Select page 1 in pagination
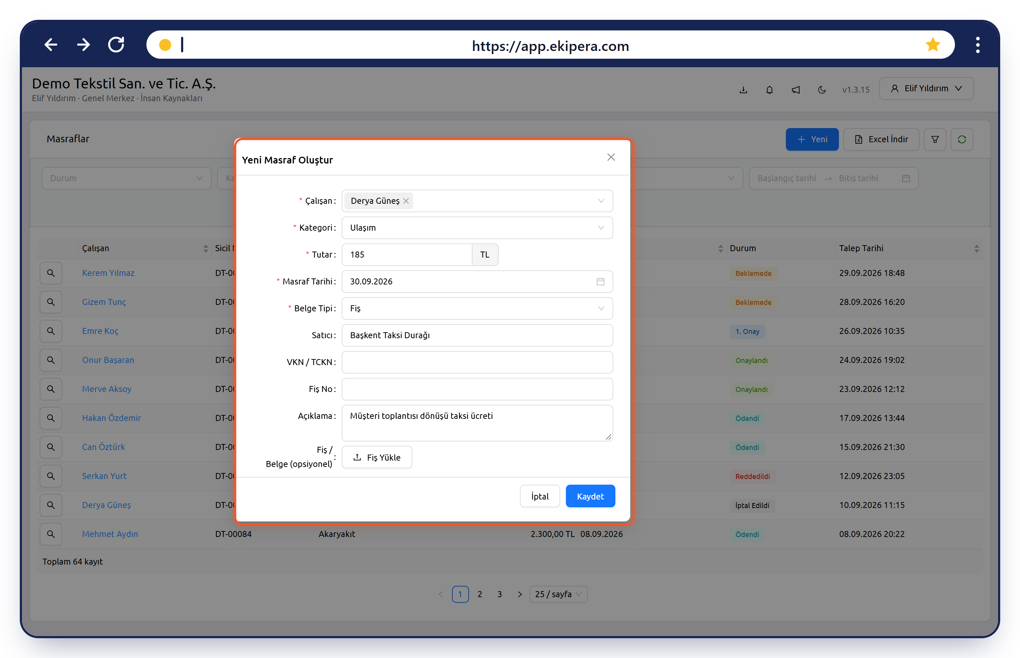The image size is (1020, 658). pos(460,594)
